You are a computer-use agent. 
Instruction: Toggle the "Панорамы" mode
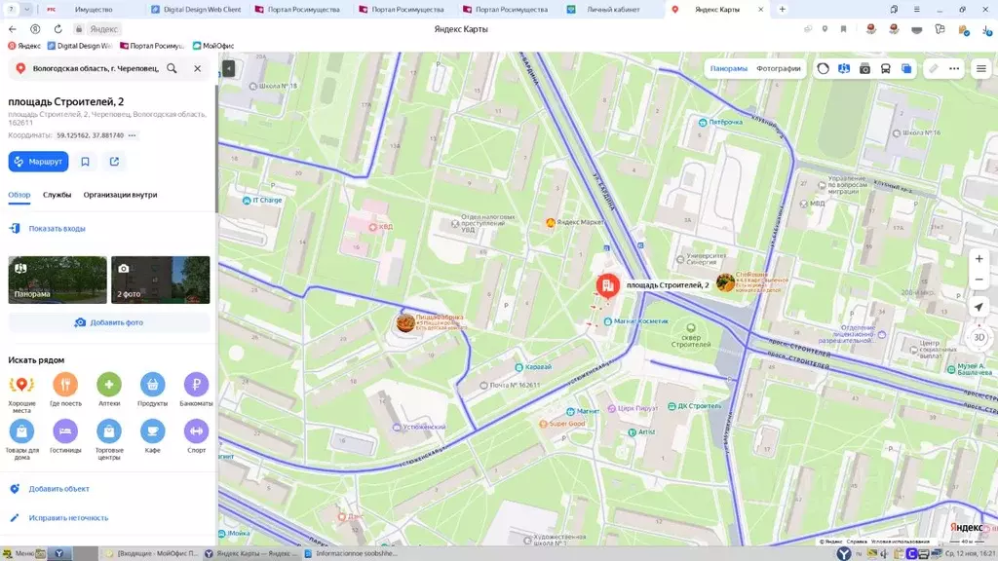click(x=729, y=69)
